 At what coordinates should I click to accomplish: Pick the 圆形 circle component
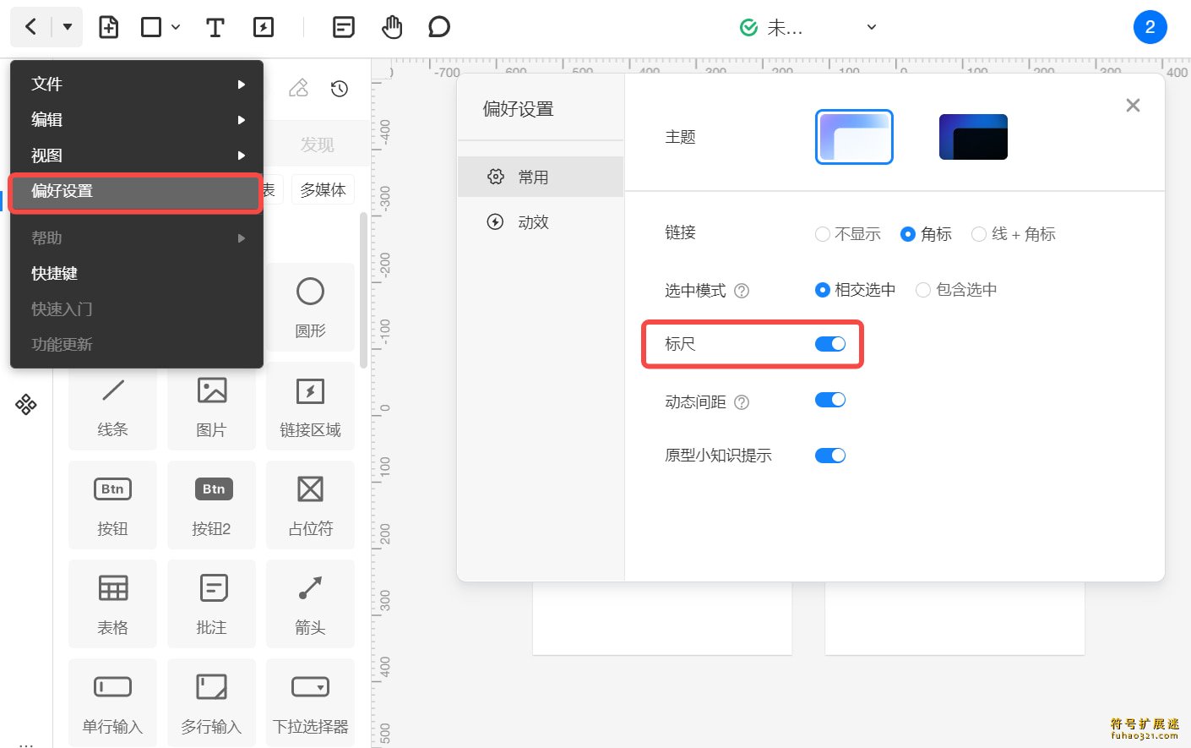pos(310,307)
